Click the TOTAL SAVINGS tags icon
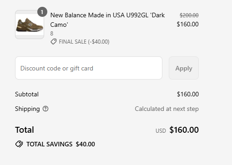The image size is (232, 165). [19, 144]
